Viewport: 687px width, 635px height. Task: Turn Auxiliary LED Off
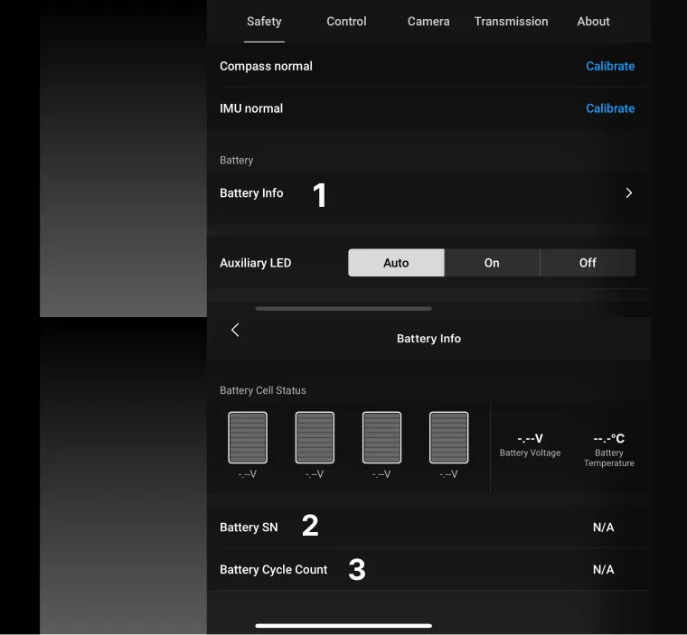click(588, 263)
